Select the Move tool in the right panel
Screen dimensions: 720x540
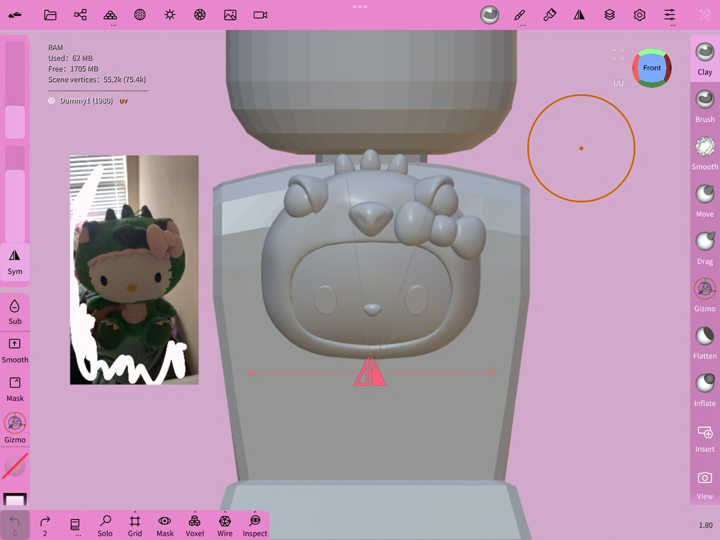tap(703, 198)
